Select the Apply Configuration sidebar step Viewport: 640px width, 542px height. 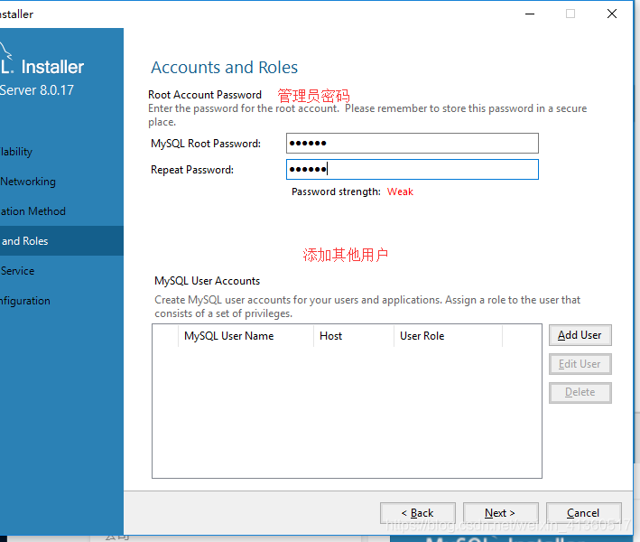point(61,301)
